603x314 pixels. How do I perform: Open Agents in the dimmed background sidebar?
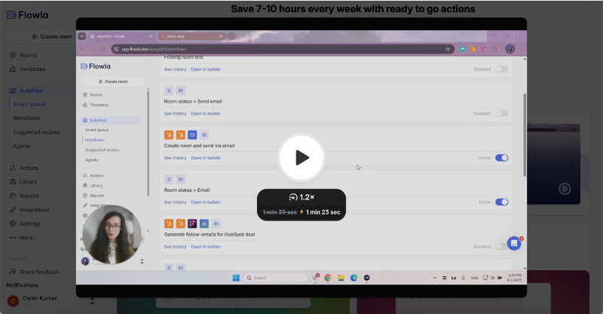tap(22, 146)
